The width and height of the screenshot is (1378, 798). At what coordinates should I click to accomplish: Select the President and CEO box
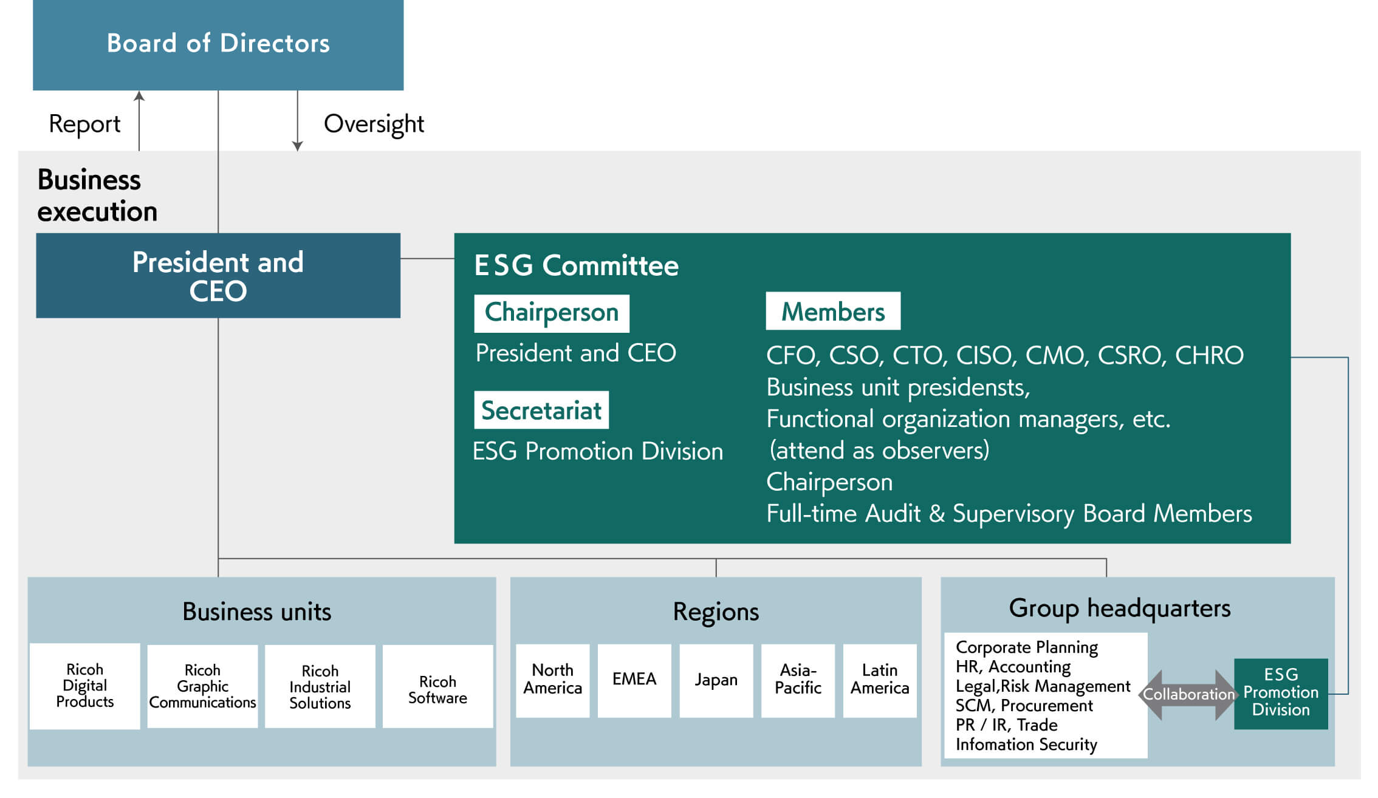[218, 276]
